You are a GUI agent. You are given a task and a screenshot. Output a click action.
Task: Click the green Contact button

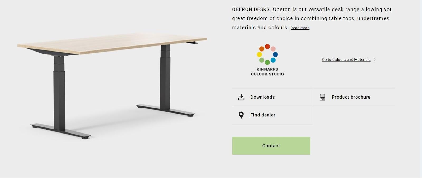(271, 146)
